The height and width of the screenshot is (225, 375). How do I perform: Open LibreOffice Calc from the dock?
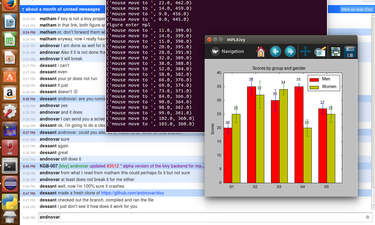(x=10, y=40)
